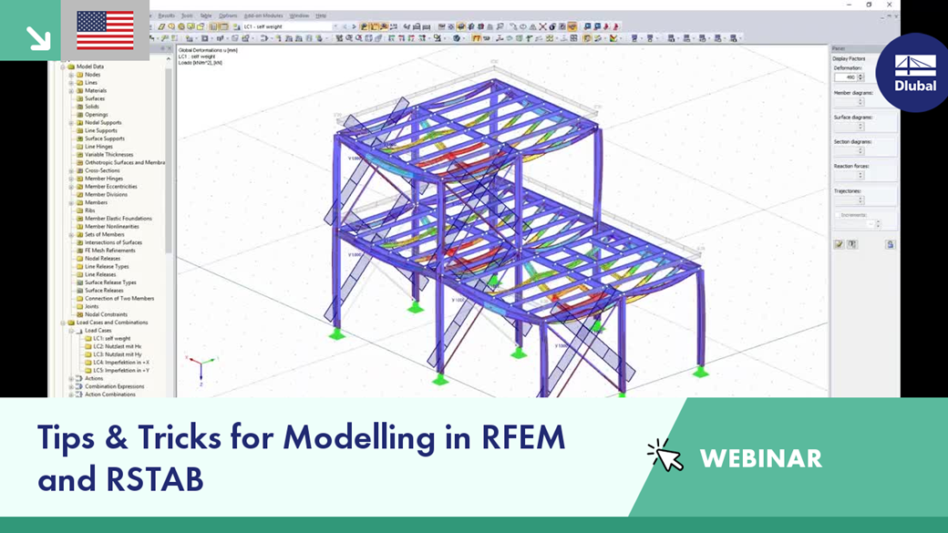Expand the Nodal Supports tree item
The image size is (948, 533).
pyautogui.click(x=71, y=123)
